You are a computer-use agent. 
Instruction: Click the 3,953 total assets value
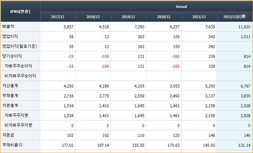(x=174, y=86)
